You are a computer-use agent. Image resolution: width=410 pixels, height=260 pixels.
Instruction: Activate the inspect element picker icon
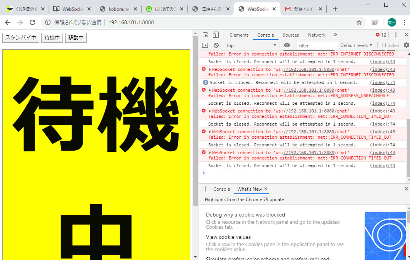[206, 35]
